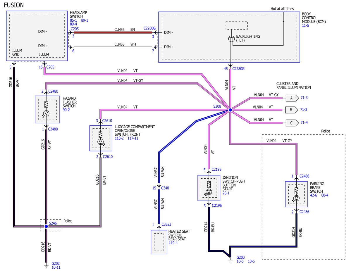Click the 'Hot at all times' label
This screenshot has height=271, width=351.
click(x=282, y=9)
